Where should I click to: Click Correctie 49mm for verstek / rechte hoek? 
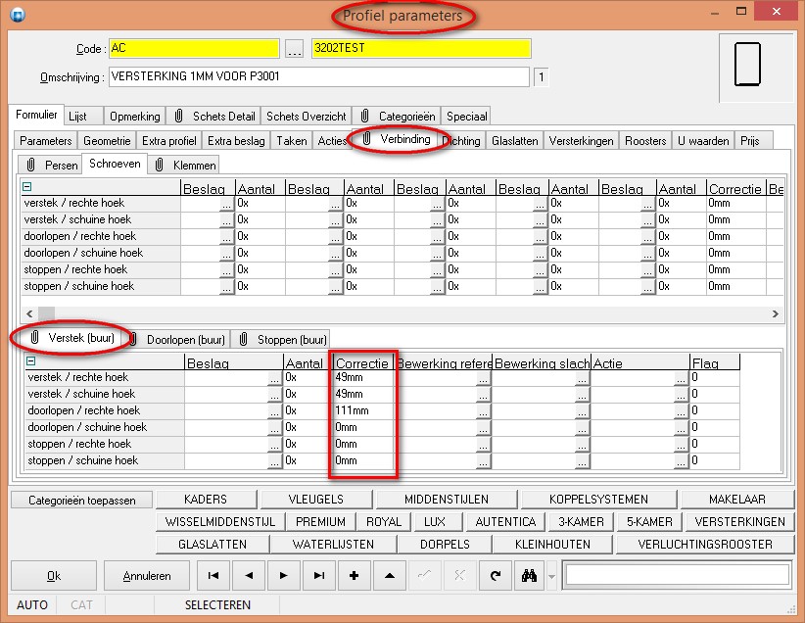pos(363,377)
